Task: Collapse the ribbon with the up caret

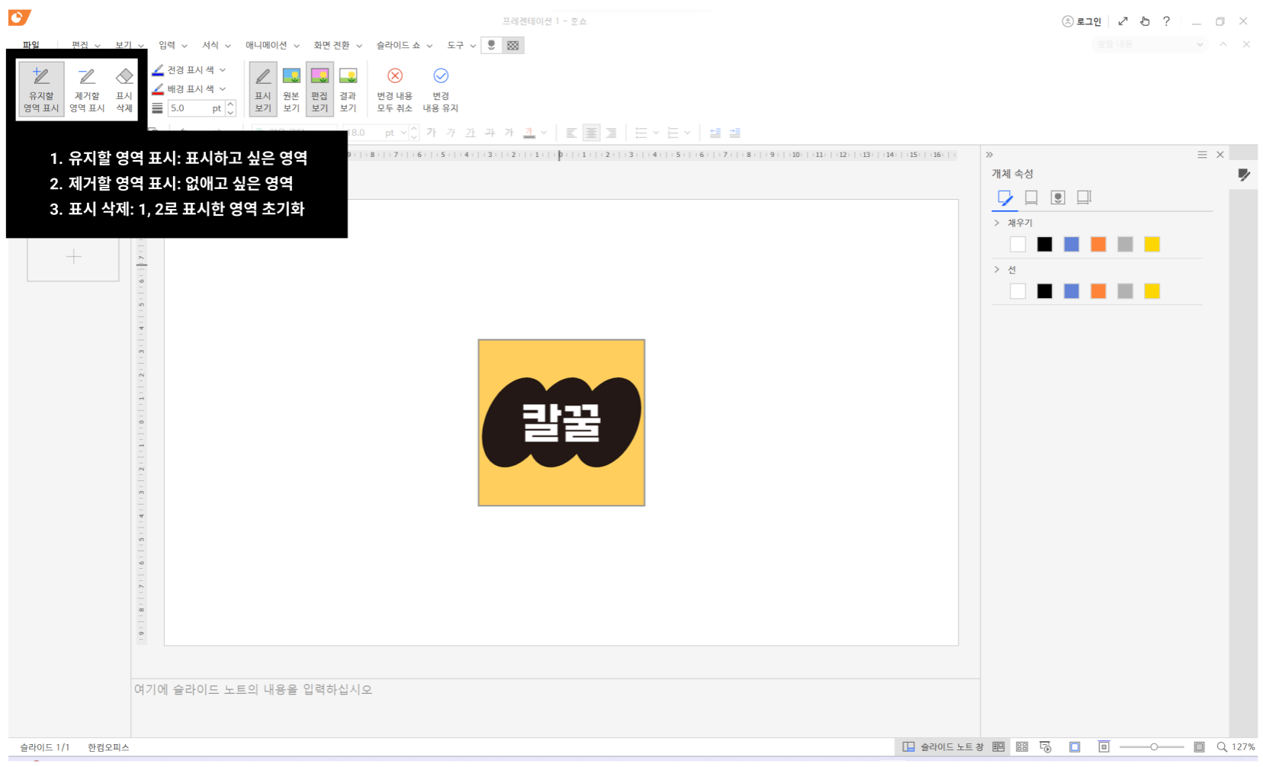Action: [x=1223, y=44]
